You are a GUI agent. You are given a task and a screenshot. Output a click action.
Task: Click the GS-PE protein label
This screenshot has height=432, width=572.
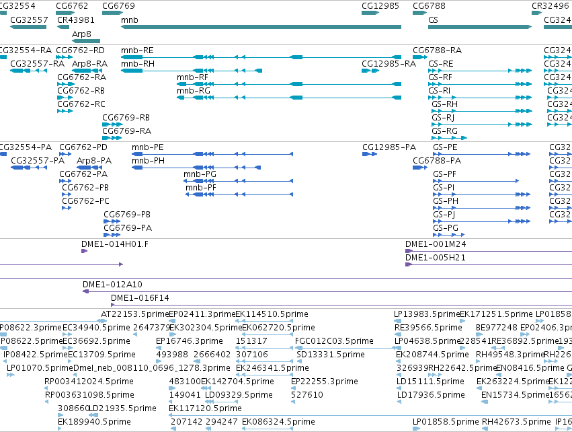coord(446,147)
